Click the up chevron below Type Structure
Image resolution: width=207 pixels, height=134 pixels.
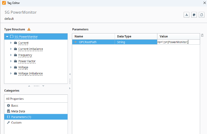29,86
